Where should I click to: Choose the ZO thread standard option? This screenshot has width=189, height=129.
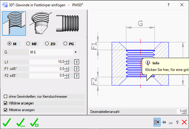click(x=47, y=44)
